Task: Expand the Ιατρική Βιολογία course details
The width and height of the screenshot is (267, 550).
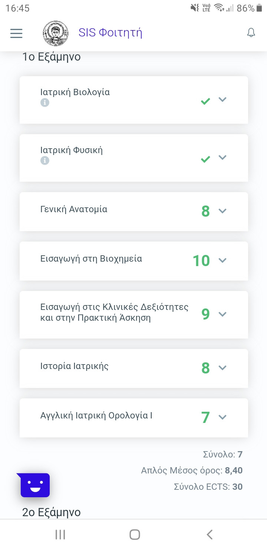Action: [222, 100]
